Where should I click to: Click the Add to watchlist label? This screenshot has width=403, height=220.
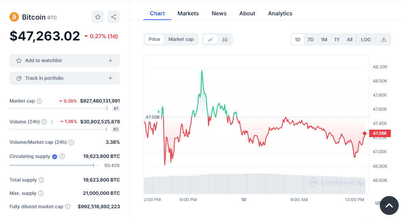(43, 60)
